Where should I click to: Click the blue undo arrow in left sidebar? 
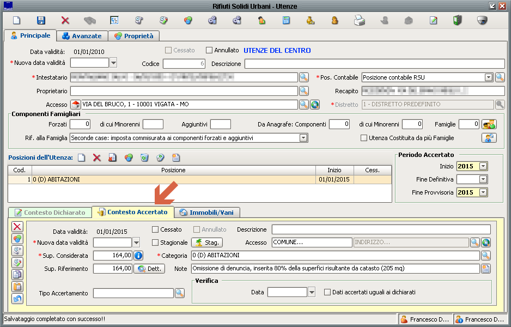(17, 299)
